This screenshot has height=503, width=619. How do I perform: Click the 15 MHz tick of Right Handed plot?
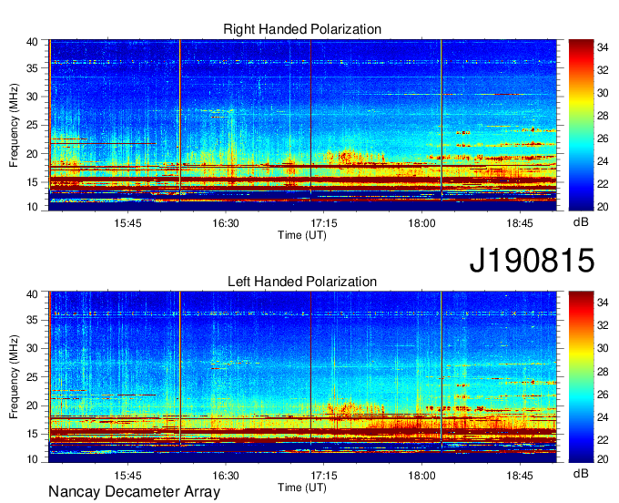32,182
